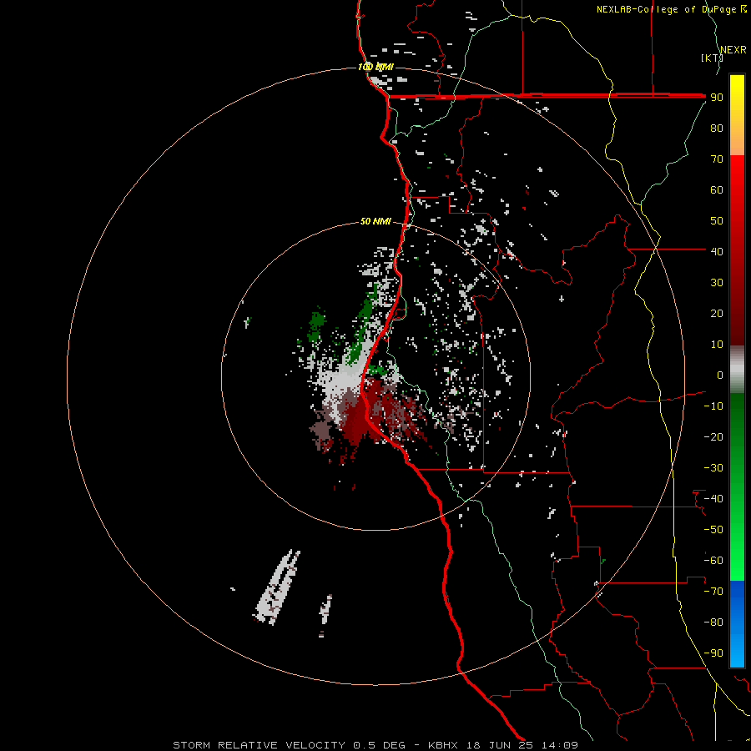Click the 50 value on velocity scale
The height and width of the screenshot is (751, 751).
(x=717, y=221)
